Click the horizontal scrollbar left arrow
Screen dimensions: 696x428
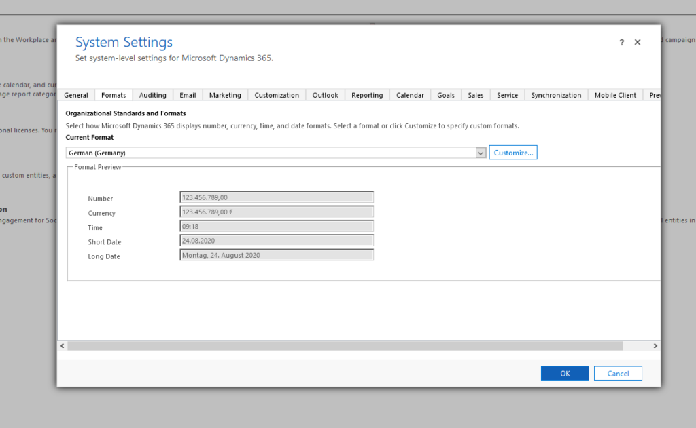(x=62, y=346)
